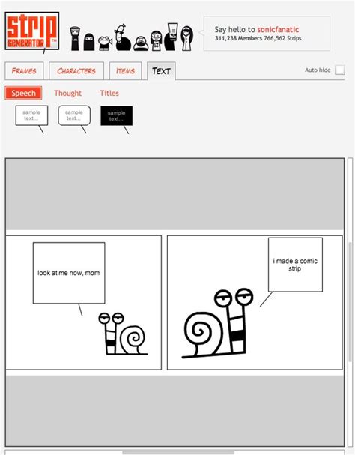Select the black speech bubble sample
This screenshot has height=455, width=355.
(117, 115)
